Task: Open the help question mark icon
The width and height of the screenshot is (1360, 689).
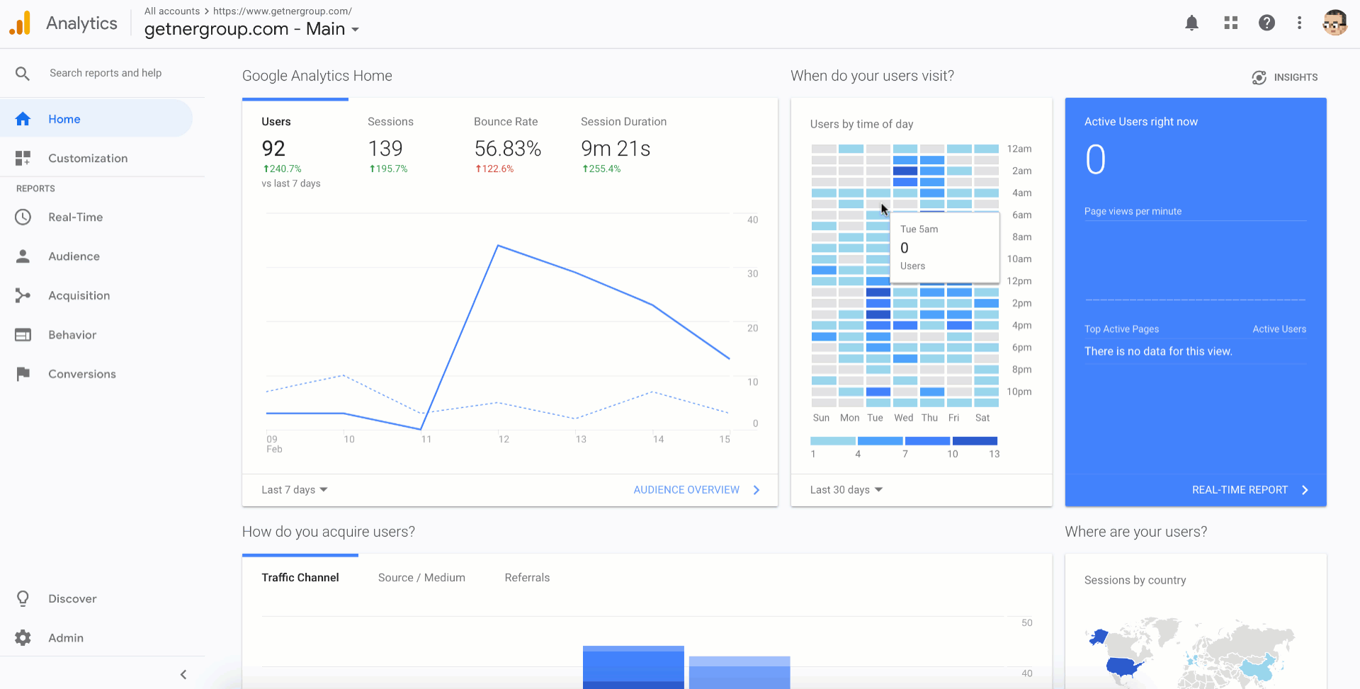Action: pyautogui.click(x=1266, y=23)
